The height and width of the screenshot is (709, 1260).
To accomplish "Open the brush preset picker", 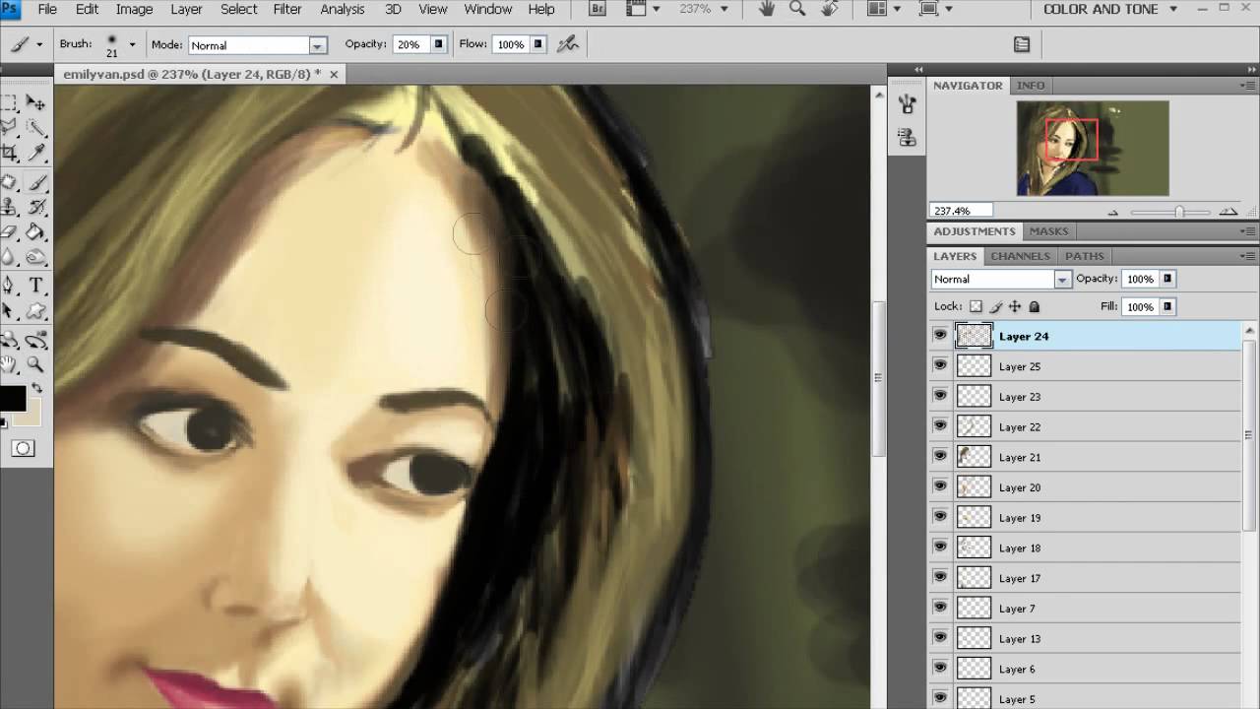I will point(132,45).
